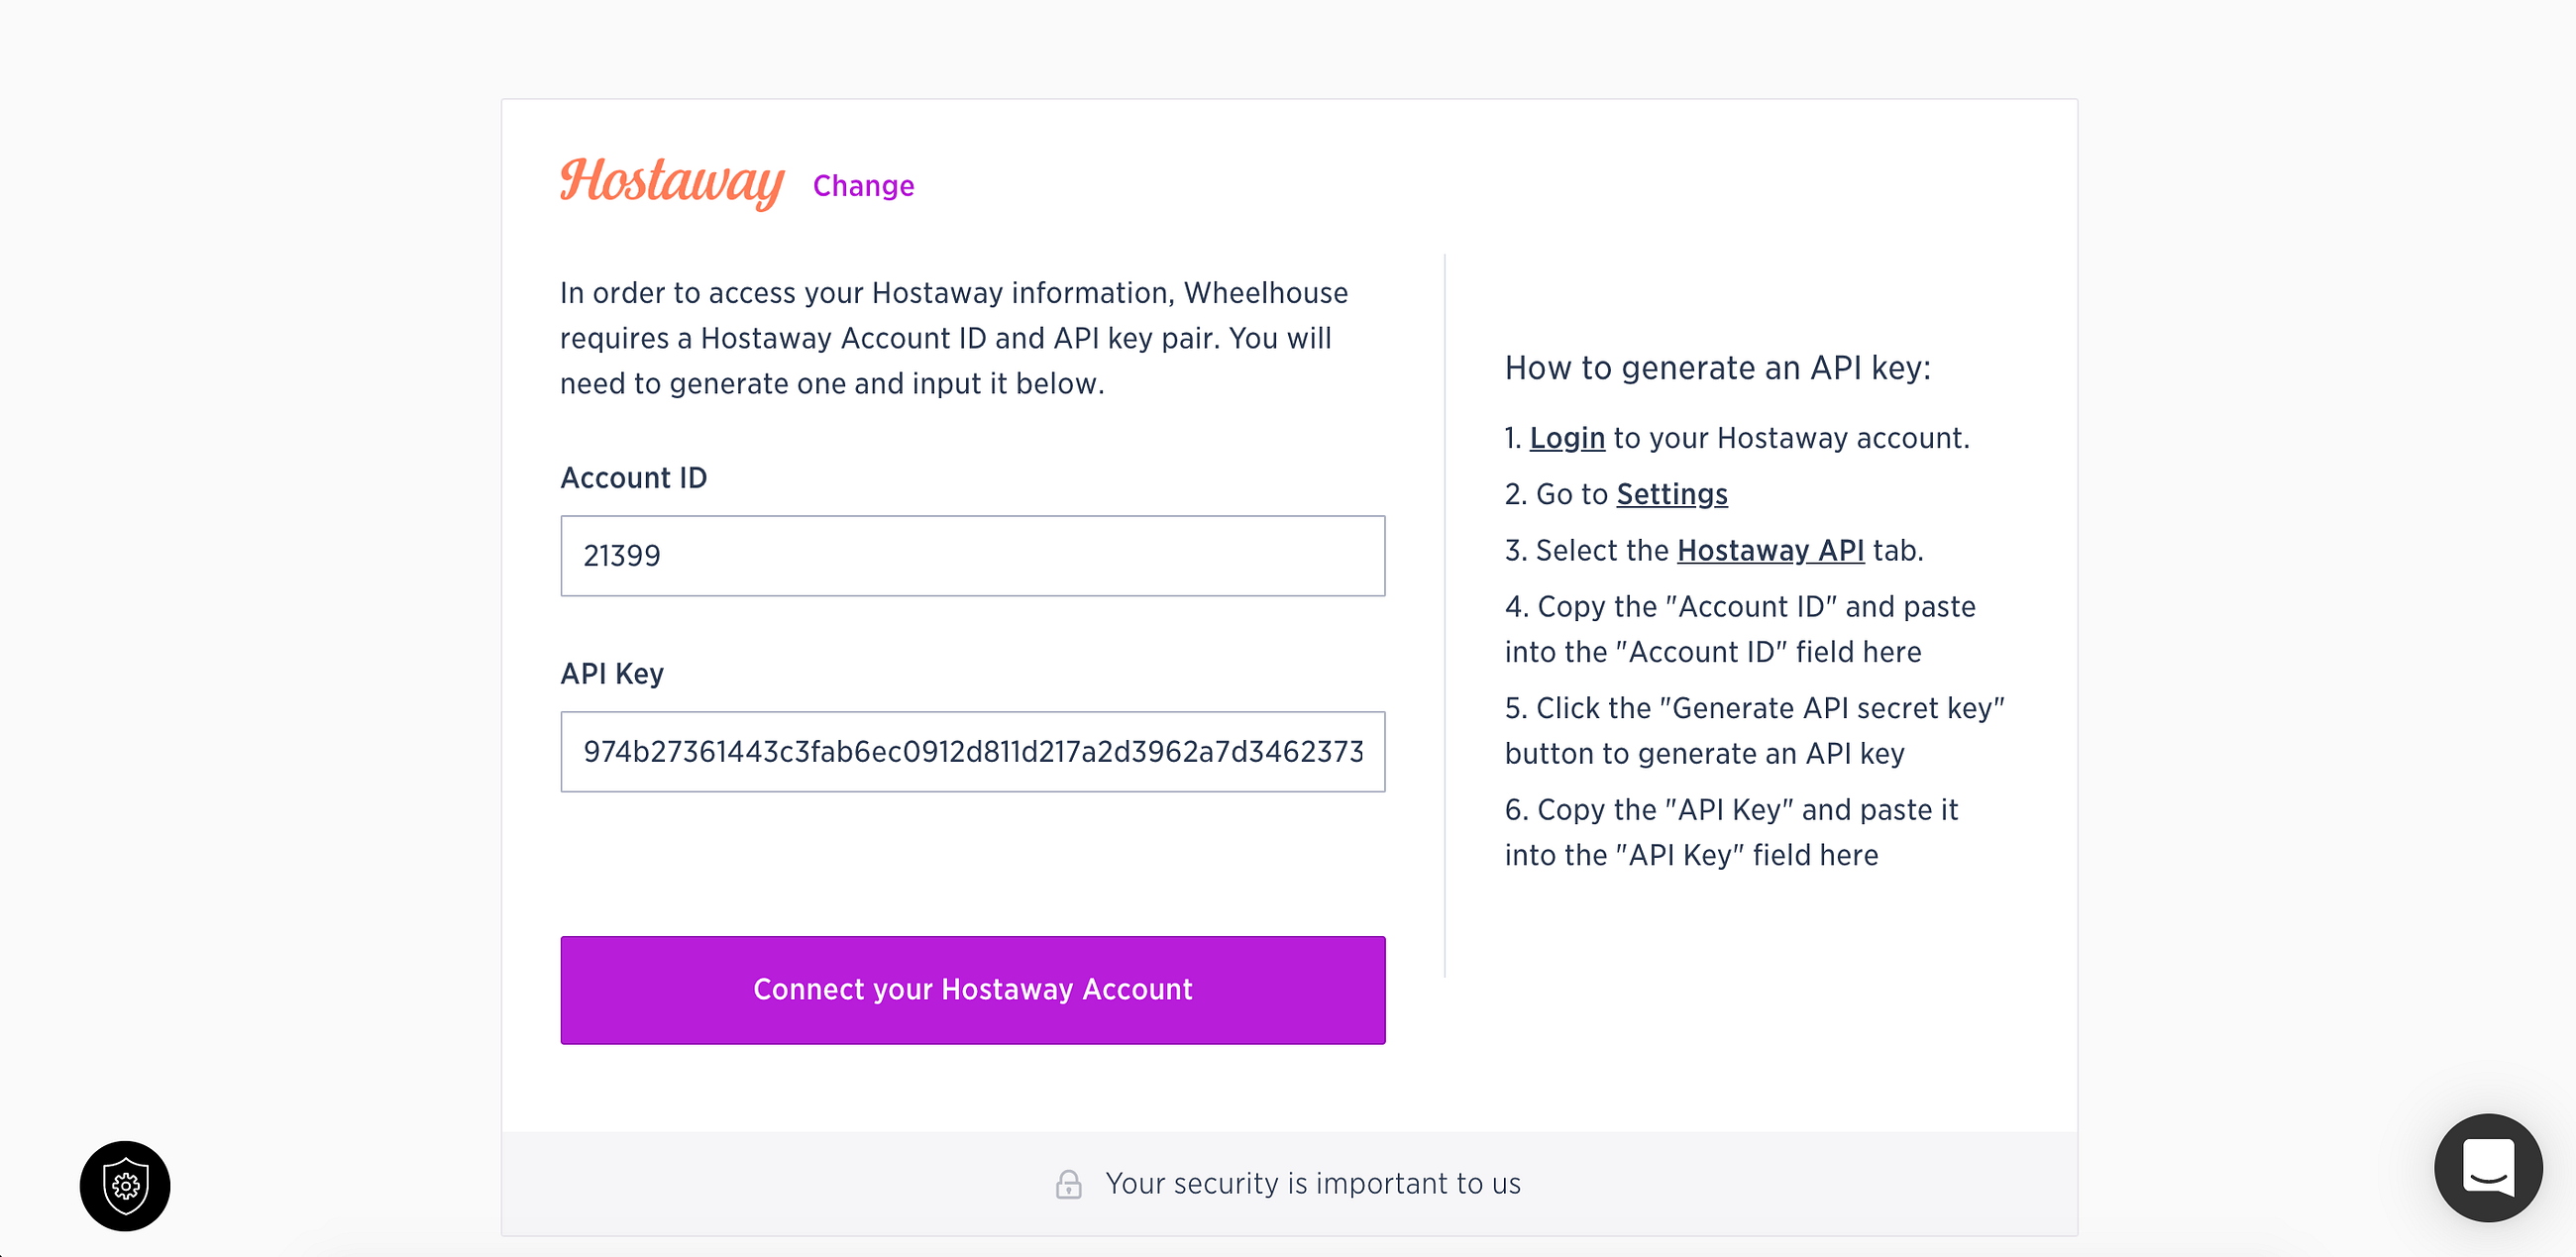Focus the API Key input field
Screen dimensions: 2576x1257
point(972,752)
